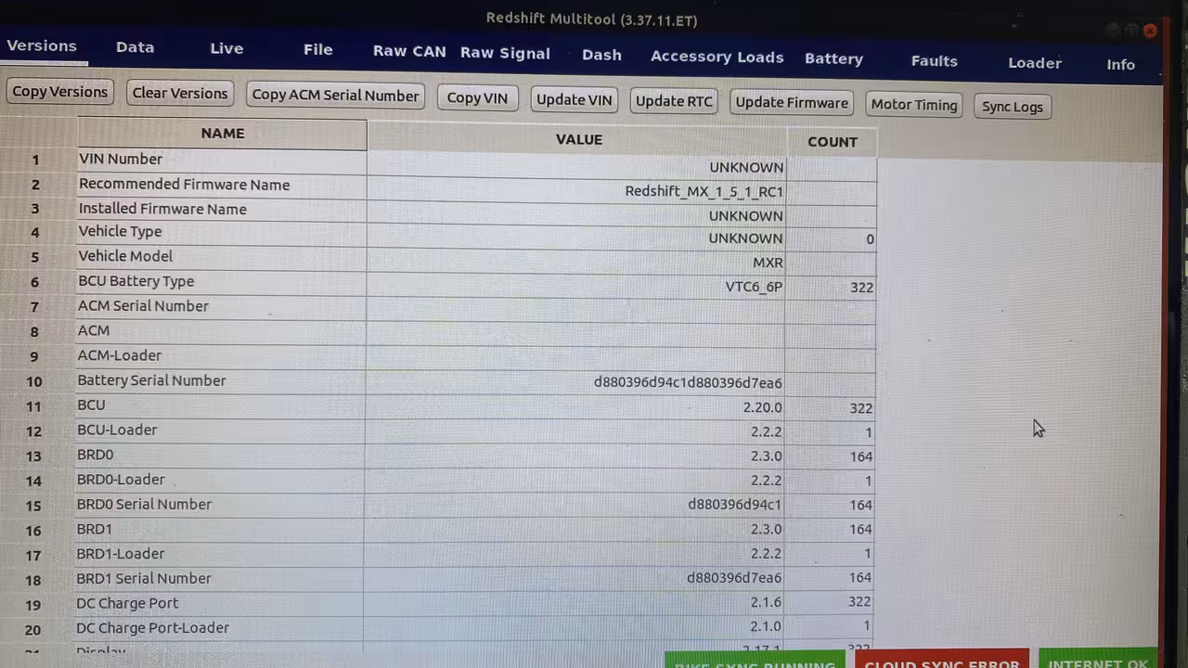Switch to the Dash tab
The height and width of the screenshot is (668, 1188).
pyautogui.click(x=601, y=55)
